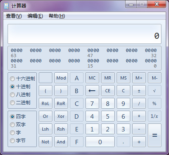Minimize the calculator window
This screenshot has width=169, height=155.
tap(131, 4)
